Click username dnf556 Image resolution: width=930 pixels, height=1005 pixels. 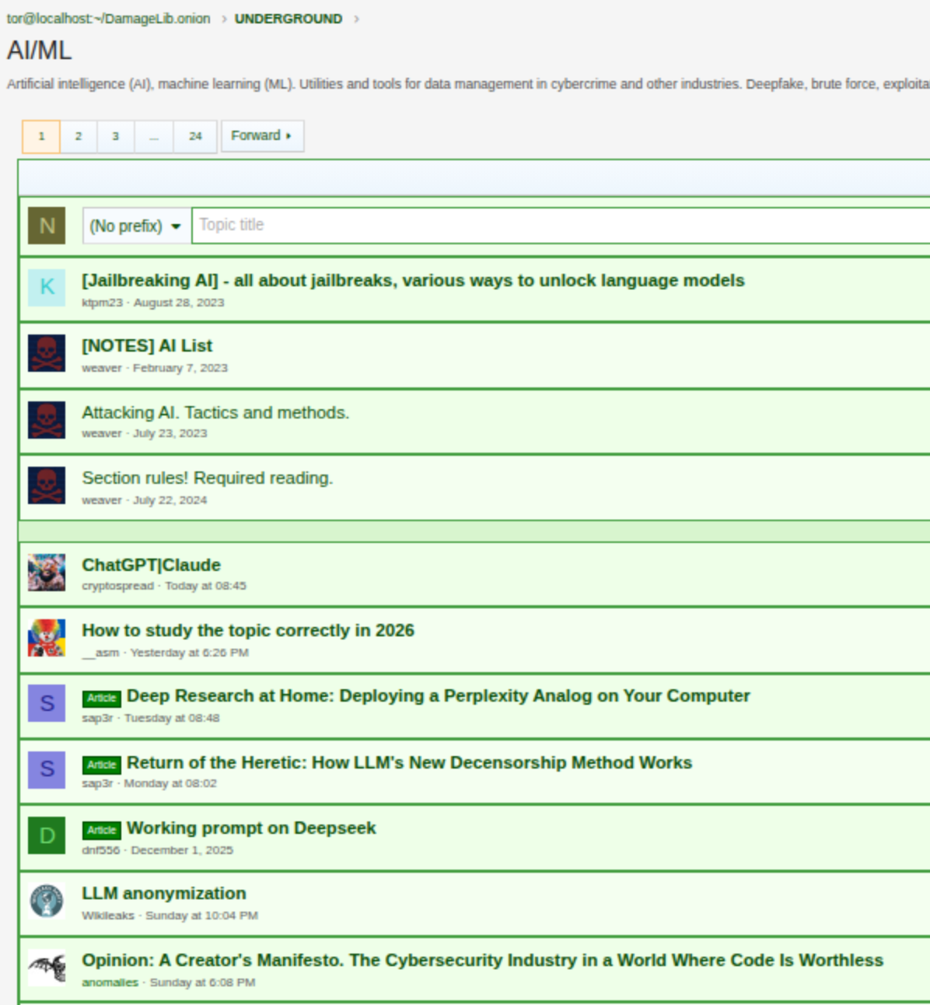(x=101, y=850)
